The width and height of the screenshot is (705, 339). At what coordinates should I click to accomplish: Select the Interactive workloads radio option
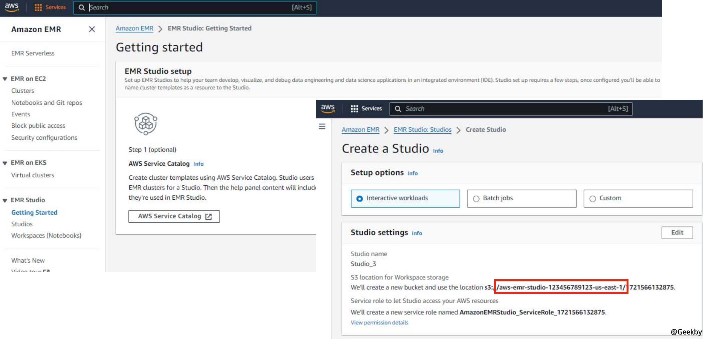[360, 198]
